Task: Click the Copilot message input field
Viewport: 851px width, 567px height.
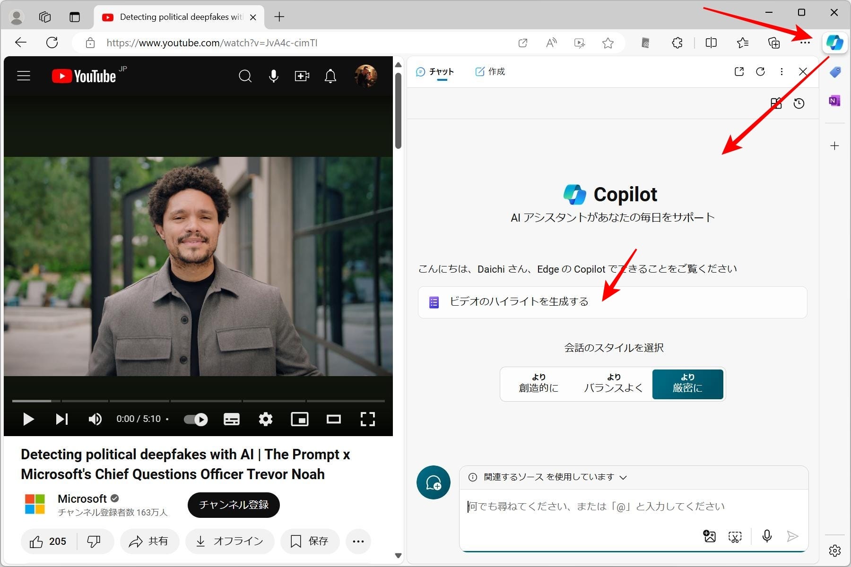Action: pyautogui.click(x=634, y=507)
